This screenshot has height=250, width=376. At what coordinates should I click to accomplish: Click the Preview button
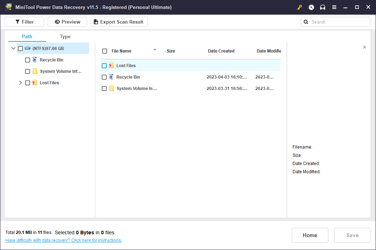click(67, 22)
